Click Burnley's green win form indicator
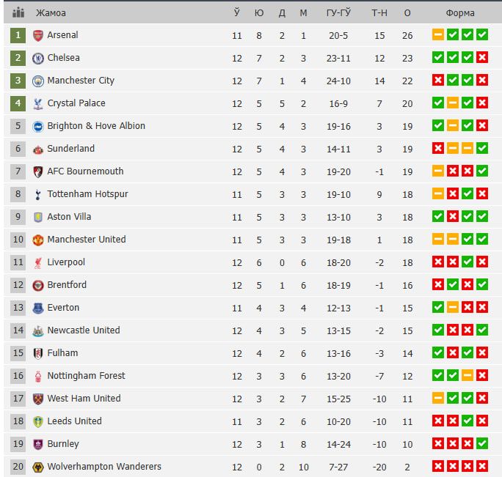This screenshot has height=477, width=502. pos(482,444)
